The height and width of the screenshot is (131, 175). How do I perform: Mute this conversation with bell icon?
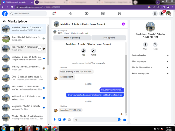145,45
